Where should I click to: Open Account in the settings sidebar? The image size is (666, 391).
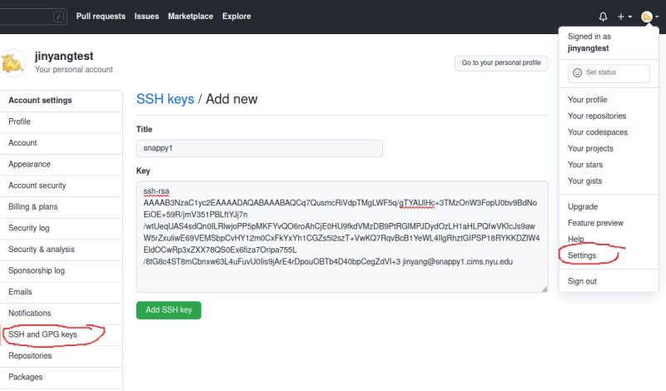(61, 143)
